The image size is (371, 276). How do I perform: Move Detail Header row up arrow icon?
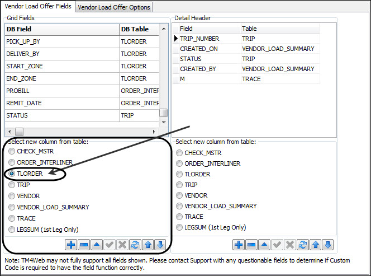[x=315, y=245]
